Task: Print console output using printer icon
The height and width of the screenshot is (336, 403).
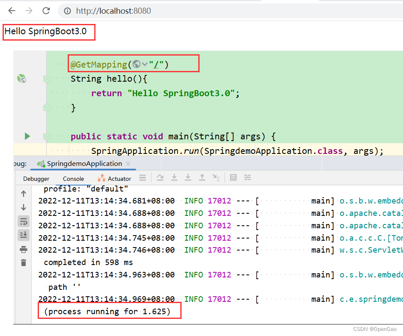Action: [23, 250]
